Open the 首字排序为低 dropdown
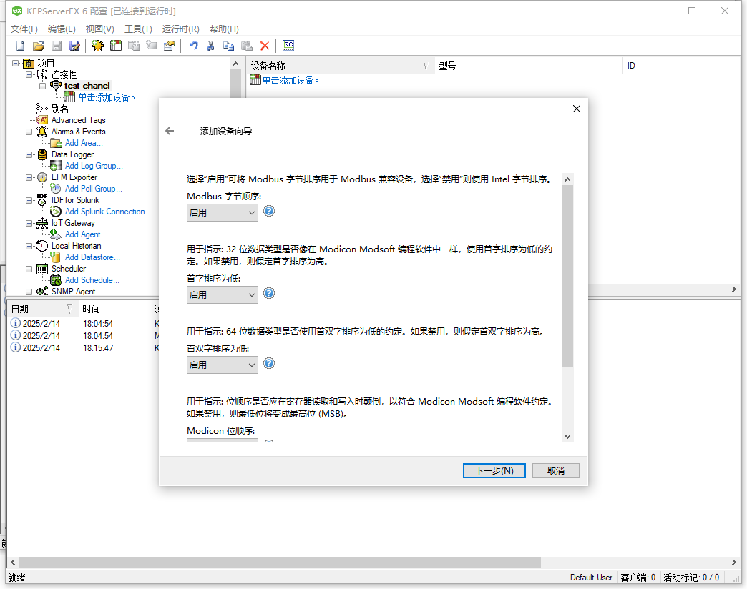Screen dimensions: 747x589 (222, 295)
